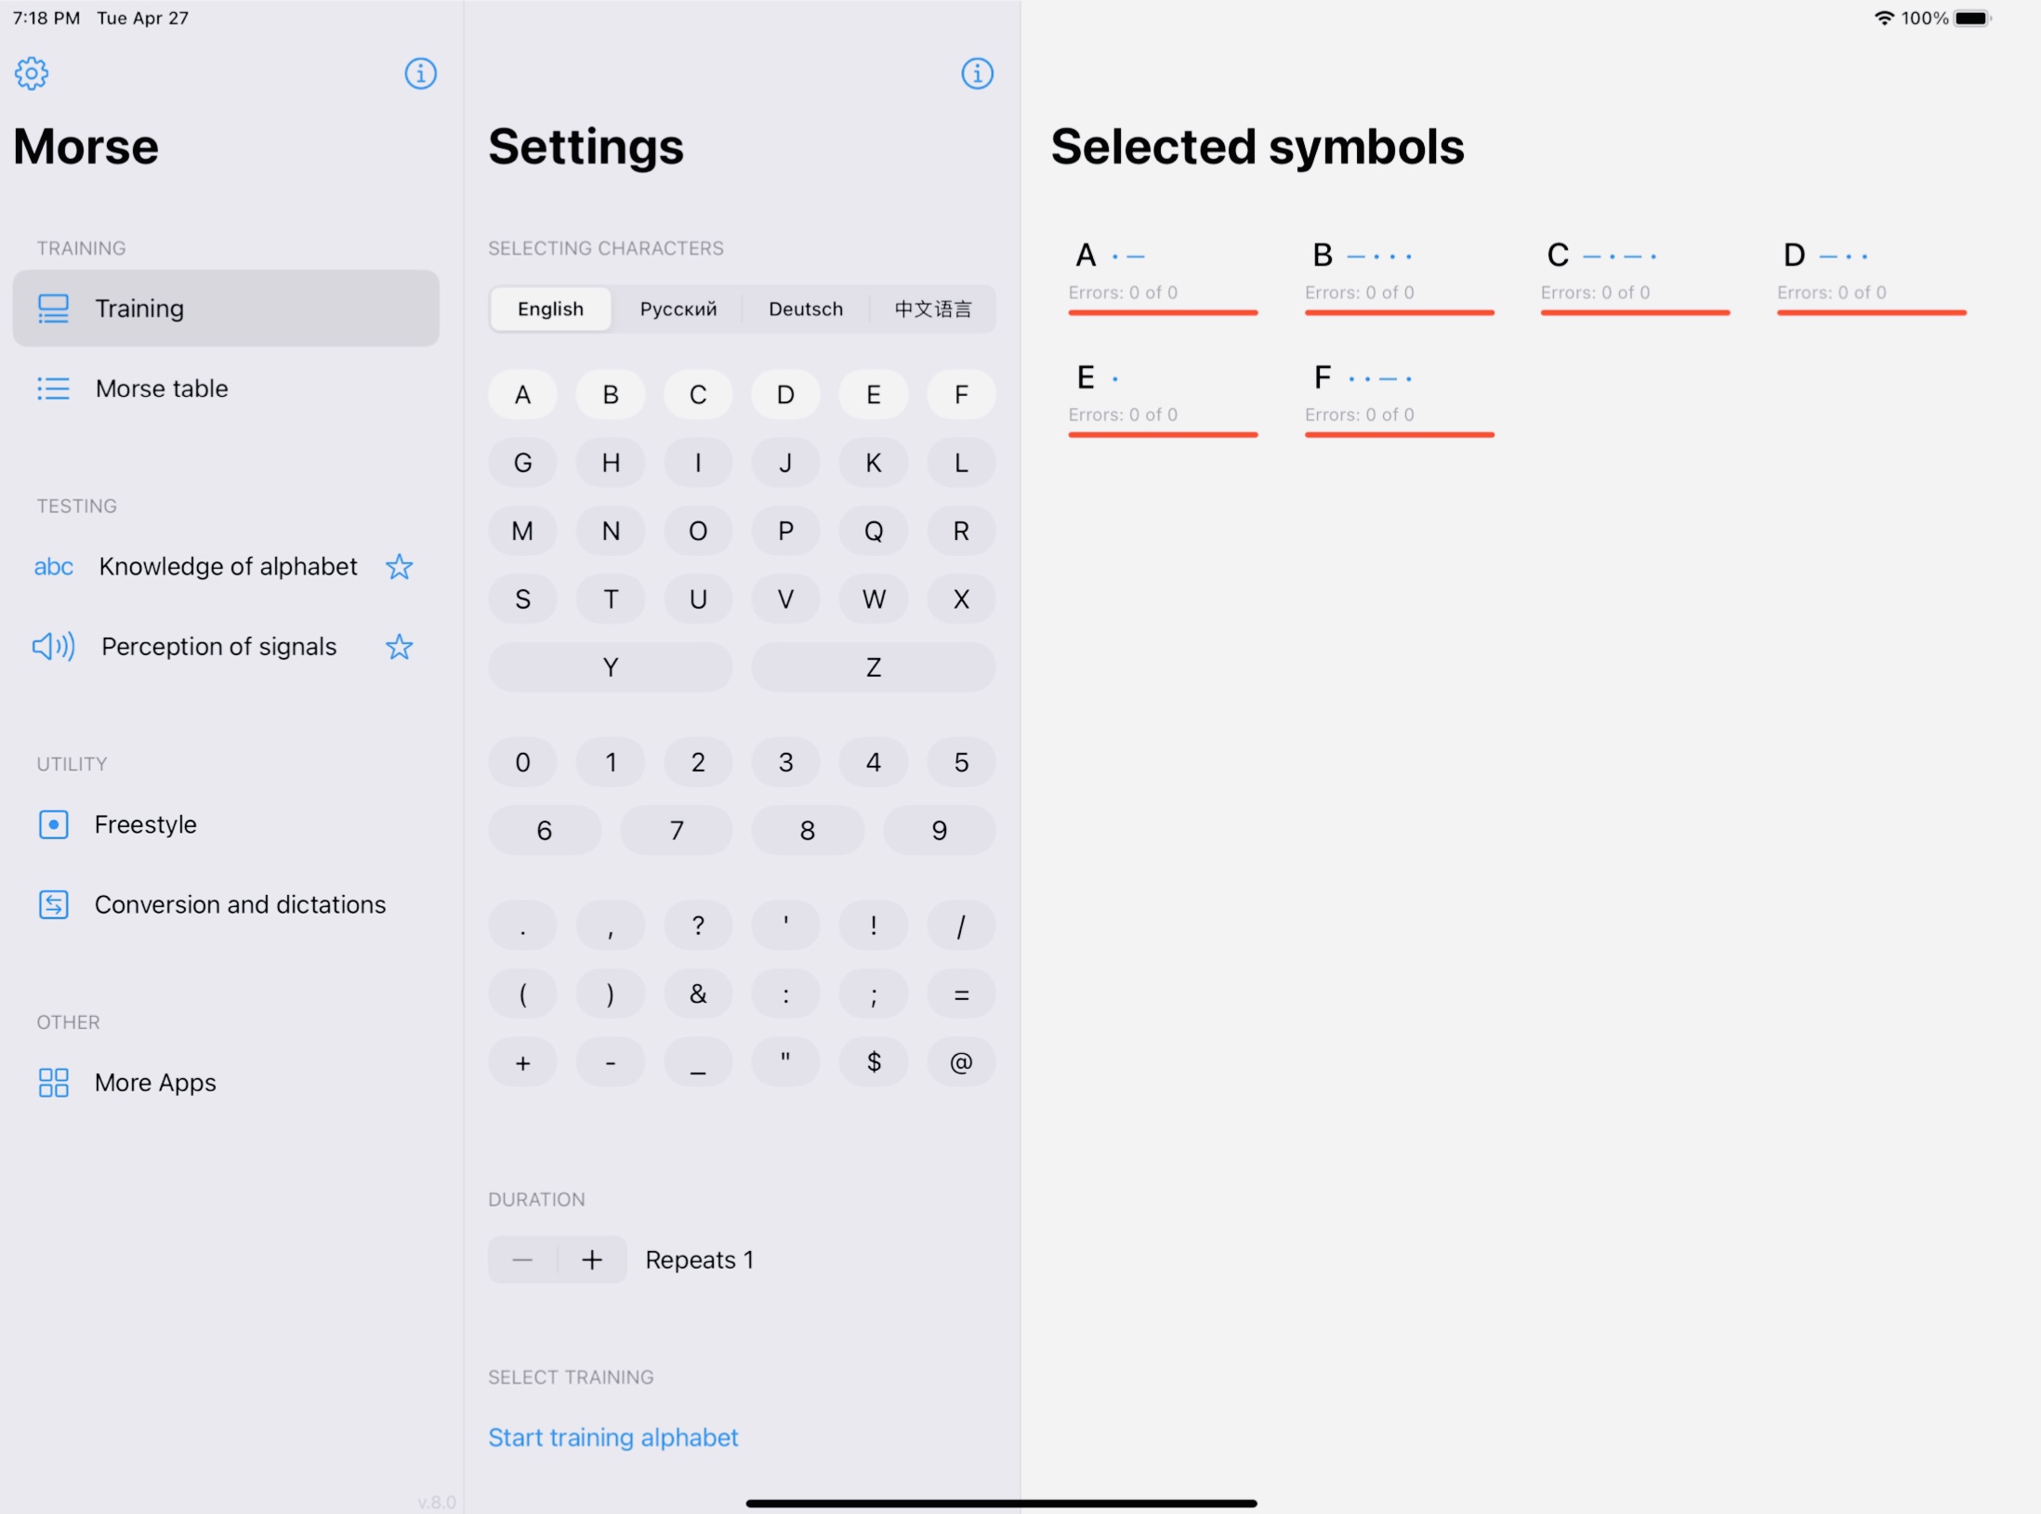This screenshot has height=1514, width=2041.
Task: Toggle the letter Z key
Action: 873,667
